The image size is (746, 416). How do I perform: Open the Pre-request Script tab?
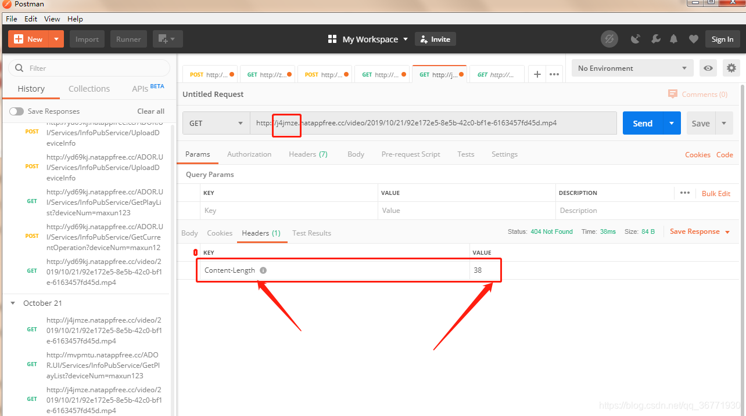pos(411,154)
